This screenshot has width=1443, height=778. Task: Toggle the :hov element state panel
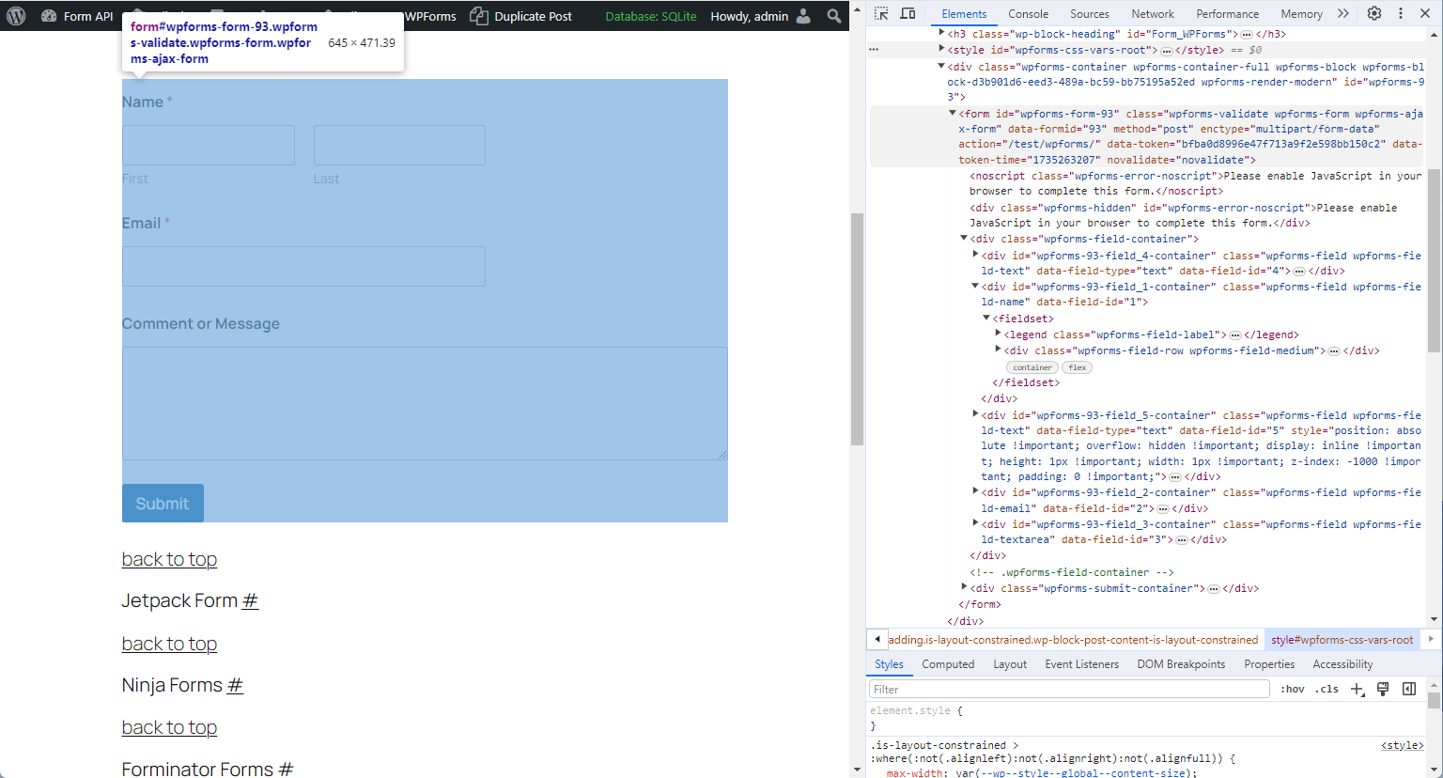click(1293, 689)
